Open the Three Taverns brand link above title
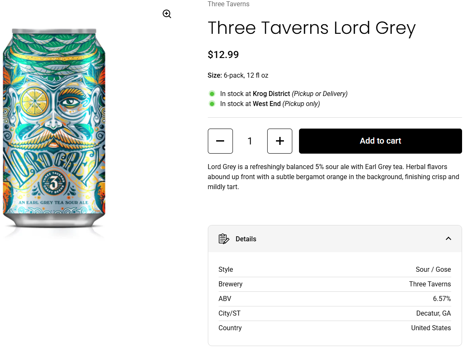The image size is (465, 349). coord(228,4)
